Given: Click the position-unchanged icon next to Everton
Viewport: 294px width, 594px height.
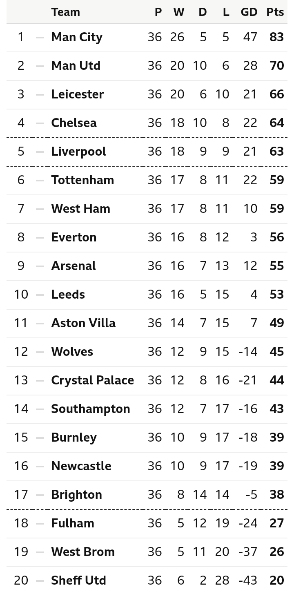Looking at the screenshot, I should pyautogui.click(x=40, y=237).
